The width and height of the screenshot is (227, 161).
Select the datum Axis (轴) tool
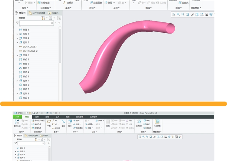point(54,120)
